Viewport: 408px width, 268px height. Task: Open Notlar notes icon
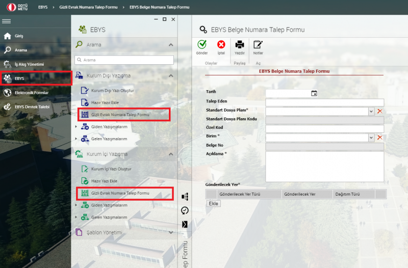258,44
